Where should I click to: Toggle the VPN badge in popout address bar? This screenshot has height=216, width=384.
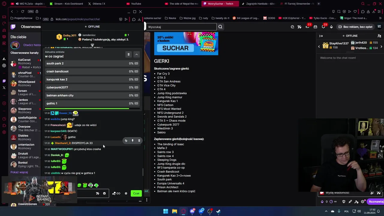[46, 19]
